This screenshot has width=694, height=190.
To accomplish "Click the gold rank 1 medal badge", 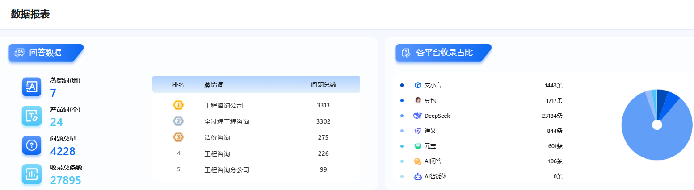I will click(178, 105).
